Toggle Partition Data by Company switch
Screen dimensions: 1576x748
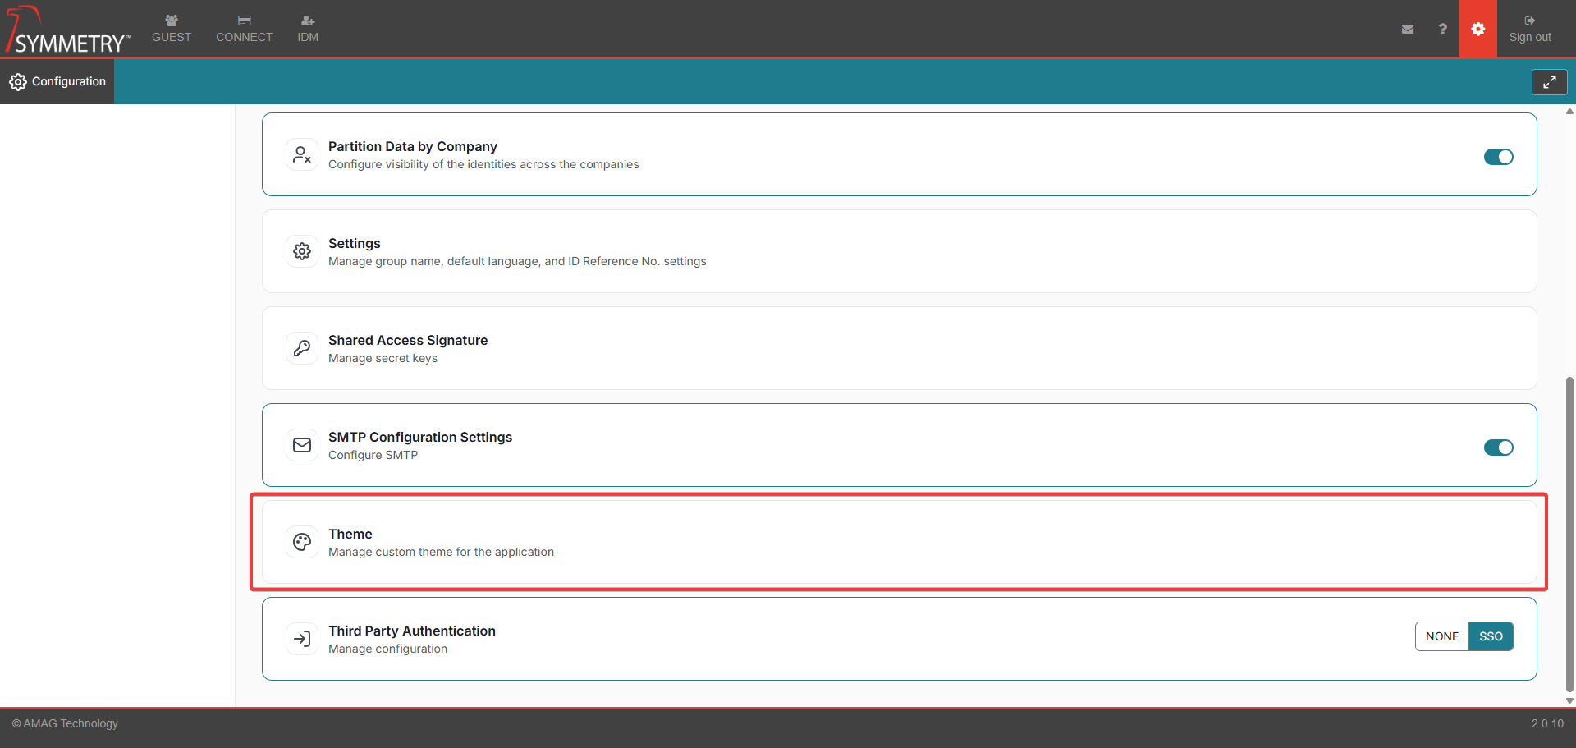1498,157
